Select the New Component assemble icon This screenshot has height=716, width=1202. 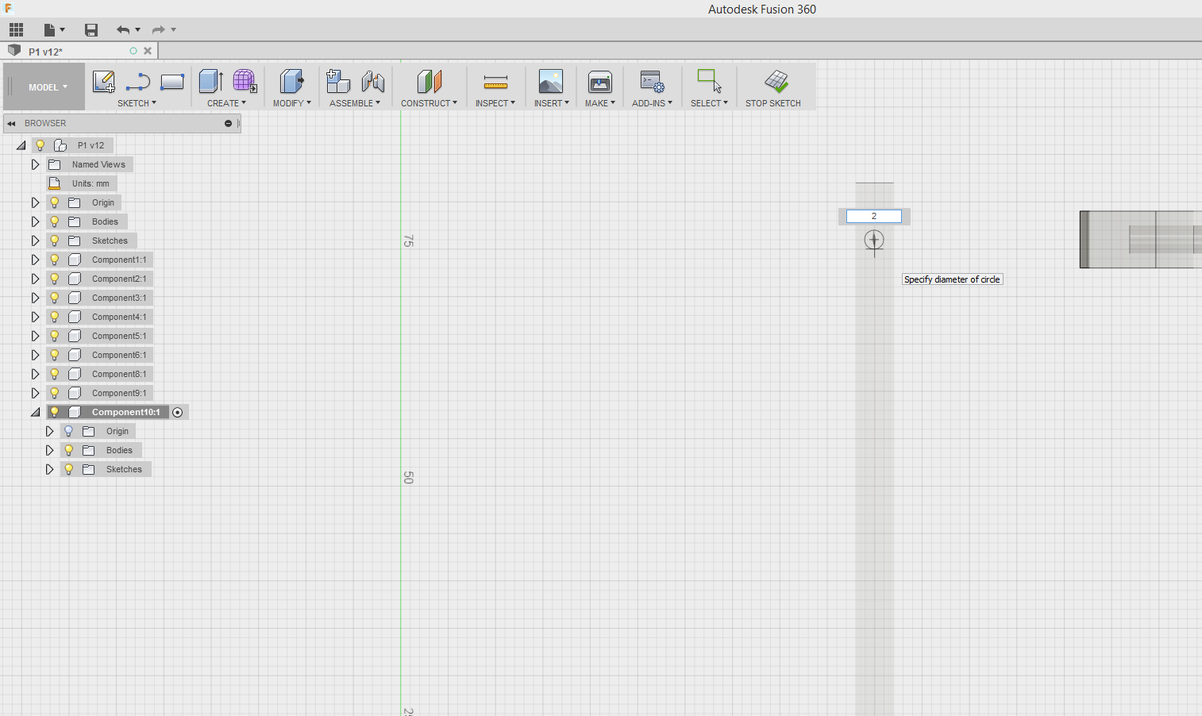pyautogui.click(x=338, y=81)
